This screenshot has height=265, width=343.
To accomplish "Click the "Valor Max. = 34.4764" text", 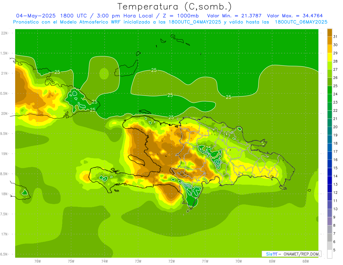I will pos(295,16).
